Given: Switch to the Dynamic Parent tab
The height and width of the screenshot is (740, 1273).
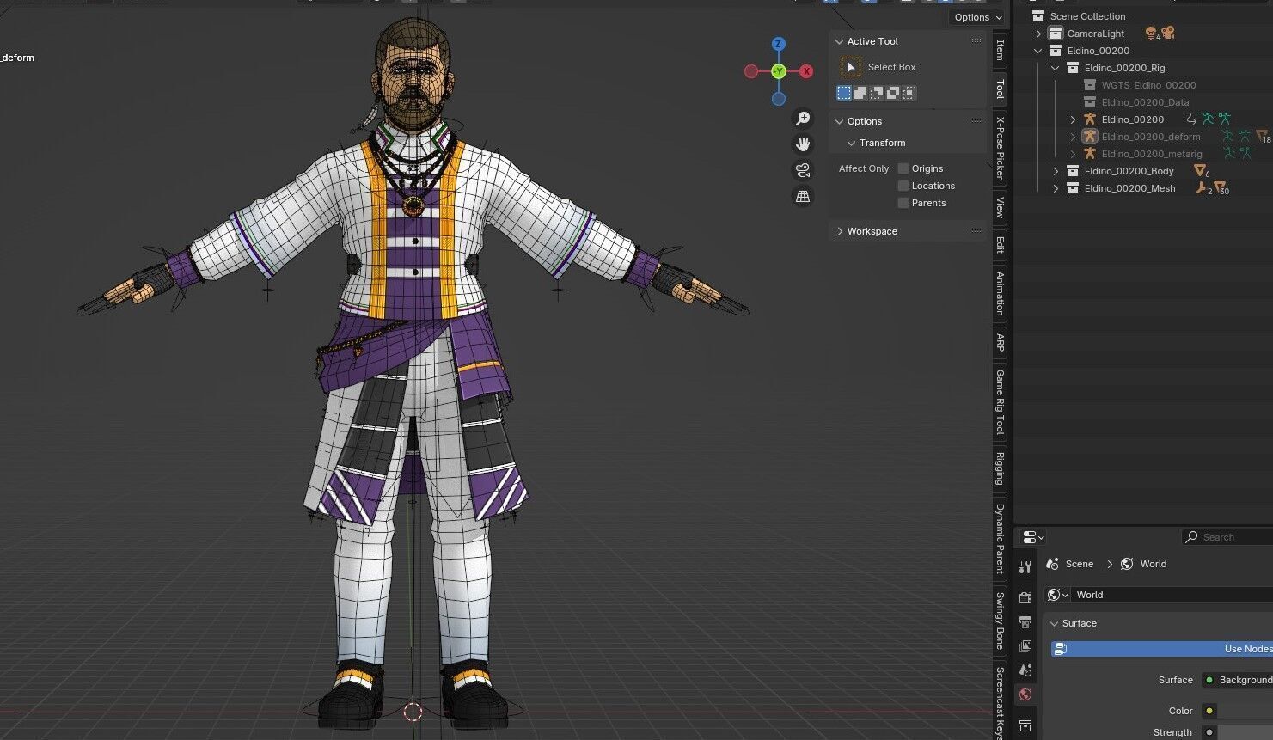Looking at the screenshot, I should [x=1000, y=538].
